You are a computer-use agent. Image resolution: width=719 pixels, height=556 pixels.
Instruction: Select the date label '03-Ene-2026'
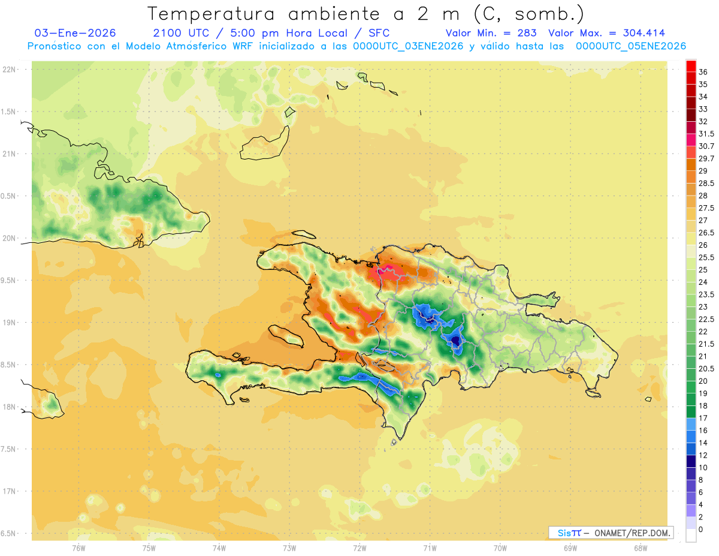pos(75,33)
